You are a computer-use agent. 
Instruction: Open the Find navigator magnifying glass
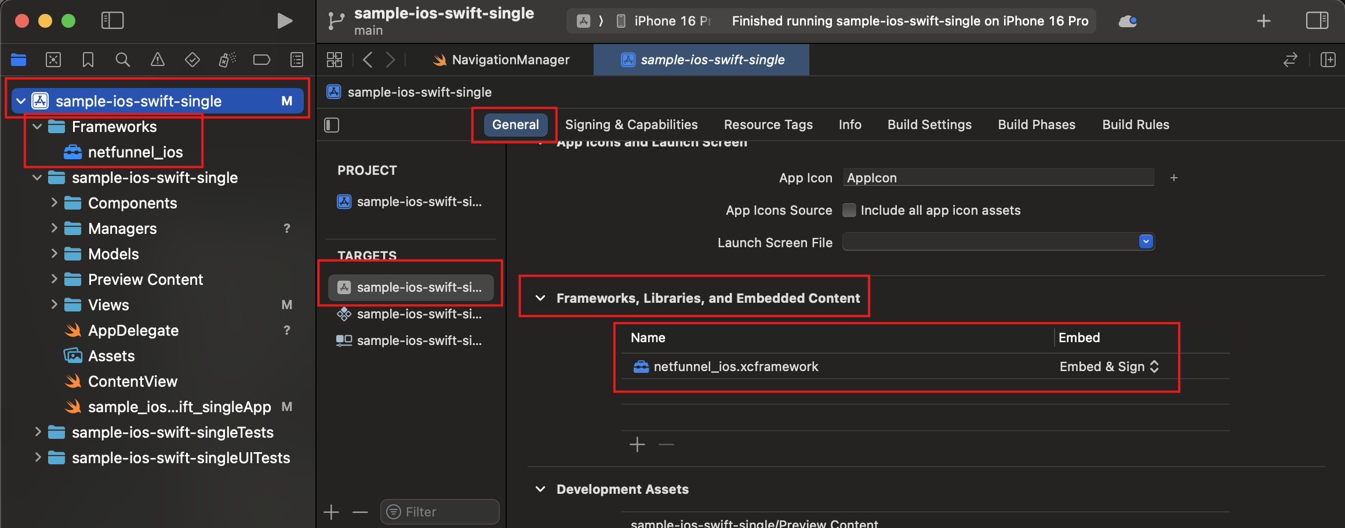coord(122,60)
